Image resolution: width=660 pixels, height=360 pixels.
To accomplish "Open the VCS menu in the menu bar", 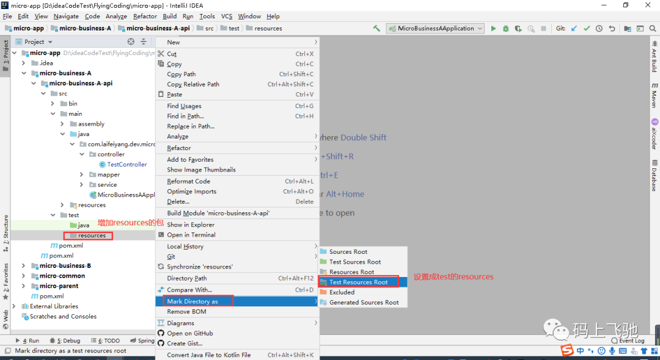I will point(227,16).
